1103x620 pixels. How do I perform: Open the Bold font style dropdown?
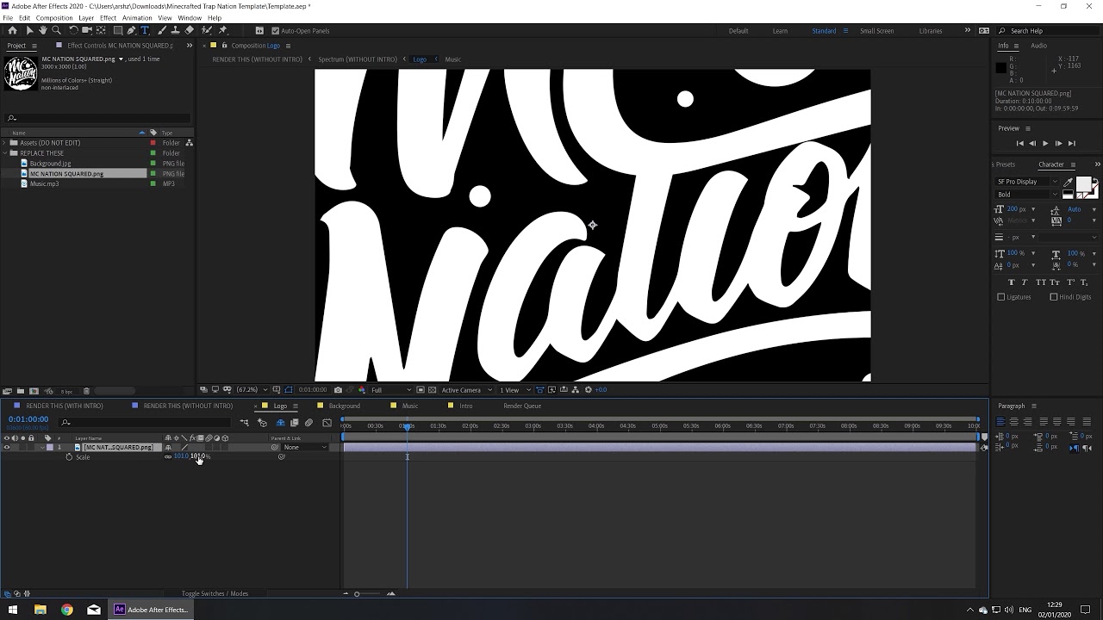point(1026,195)
